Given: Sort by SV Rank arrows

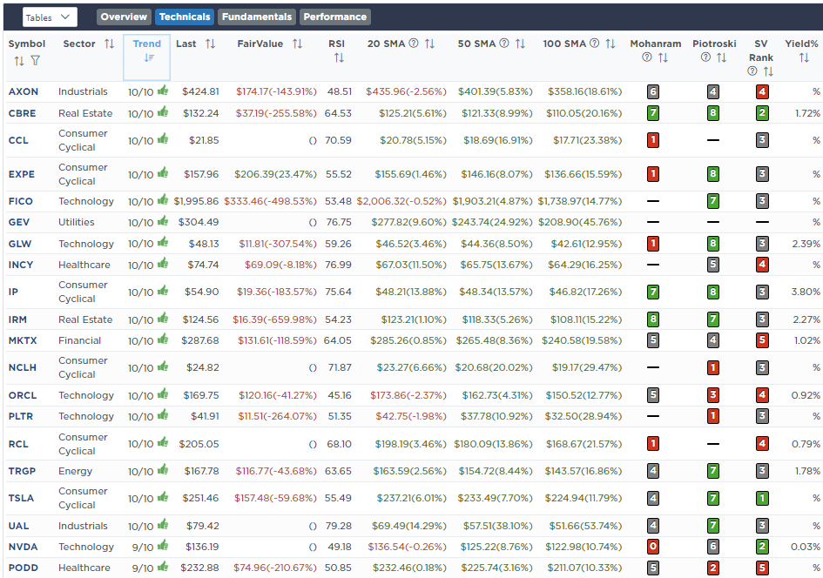Looking at the screenshot, I should click(x=768, y=71).
